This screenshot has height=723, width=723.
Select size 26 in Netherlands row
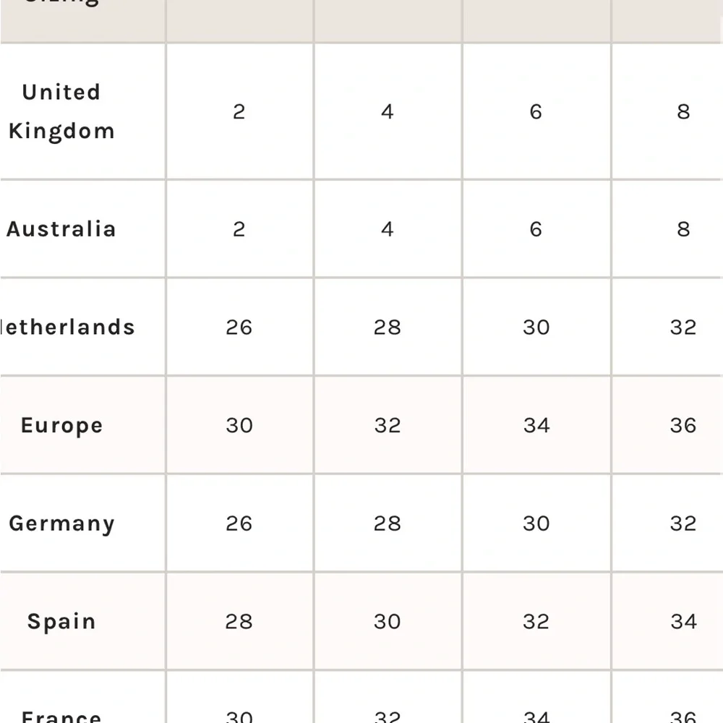(239, 327)
